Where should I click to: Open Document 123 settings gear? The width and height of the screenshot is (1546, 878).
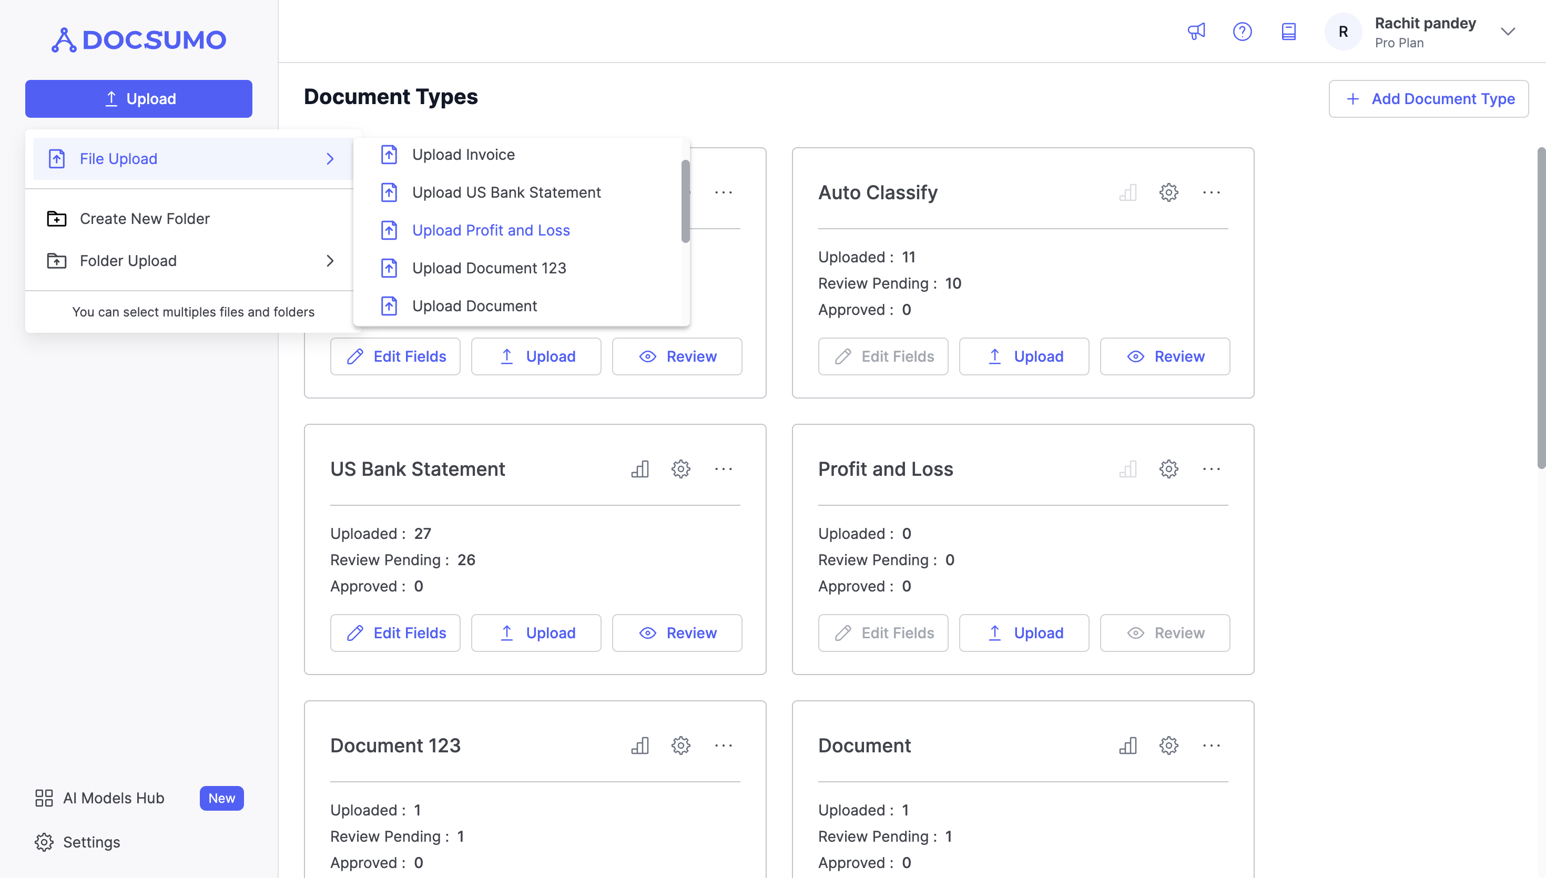point(681,746)
